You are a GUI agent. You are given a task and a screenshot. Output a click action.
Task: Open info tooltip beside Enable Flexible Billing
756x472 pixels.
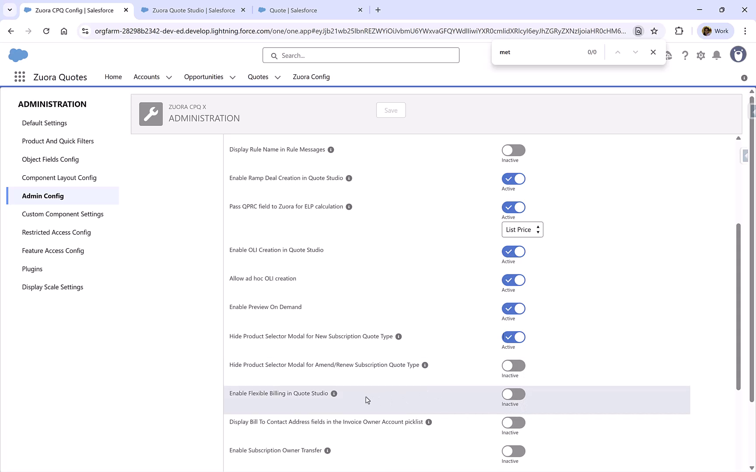pos(334,393)
